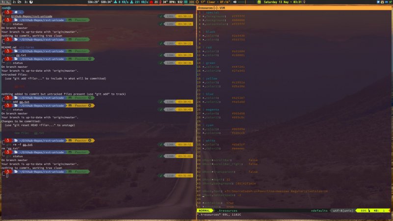Click '! yellow' comment in Vim
393x221 pixels.
tap(210, 78)
